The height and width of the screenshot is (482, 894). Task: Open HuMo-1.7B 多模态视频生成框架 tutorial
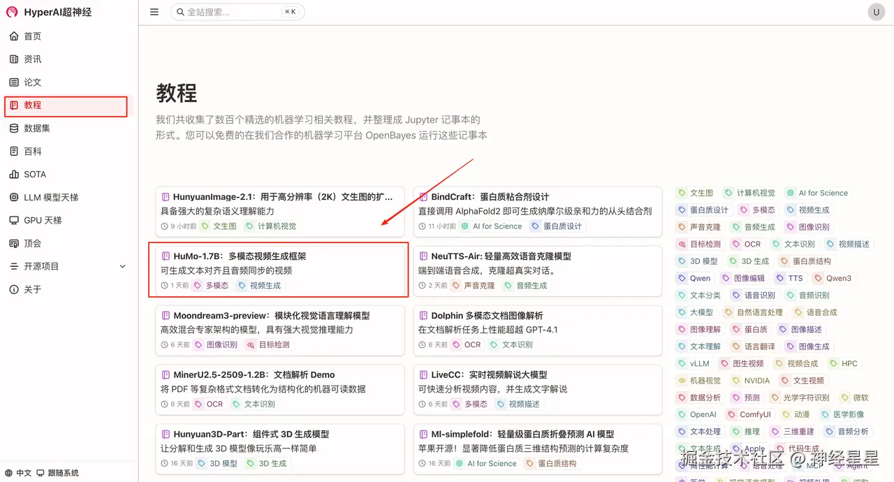pyautogui.click(x=240, y=256)
